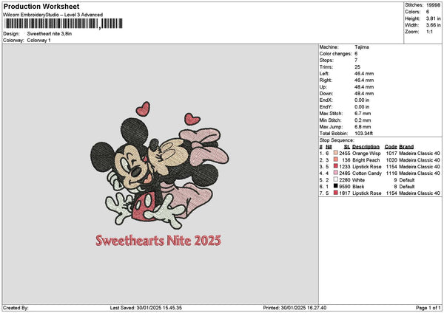
Task: Click the 'Default' brand in White row
Action: (407, 180)
